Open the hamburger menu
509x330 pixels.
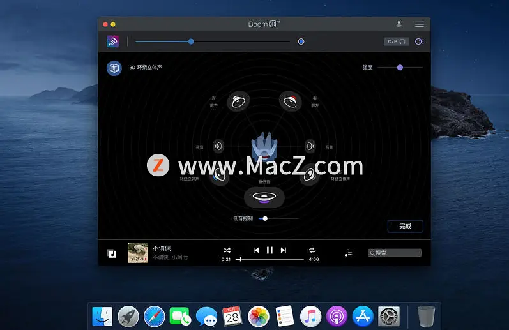pos(419,24)
